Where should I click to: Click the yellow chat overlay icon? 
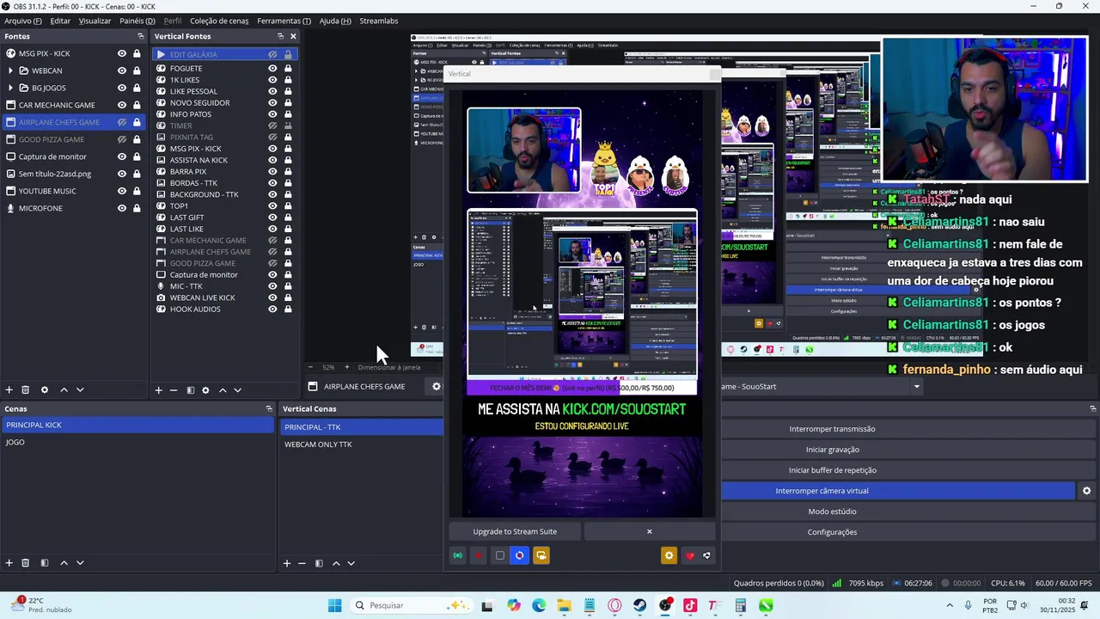point(541,555)
